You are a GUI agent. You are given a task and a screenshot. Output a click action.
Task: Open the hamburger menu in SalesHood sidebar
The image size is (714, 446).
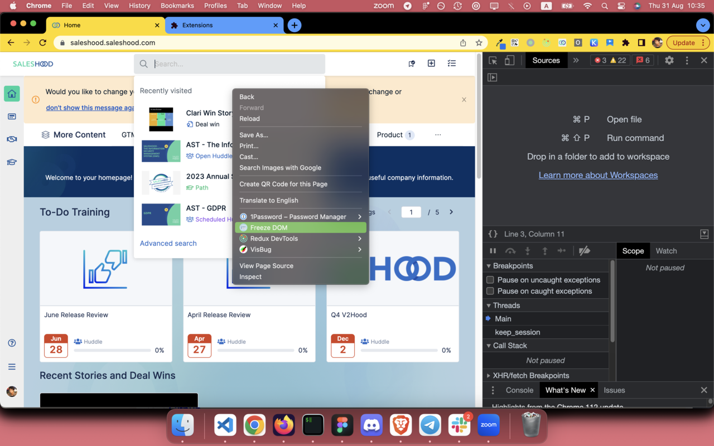12,367
